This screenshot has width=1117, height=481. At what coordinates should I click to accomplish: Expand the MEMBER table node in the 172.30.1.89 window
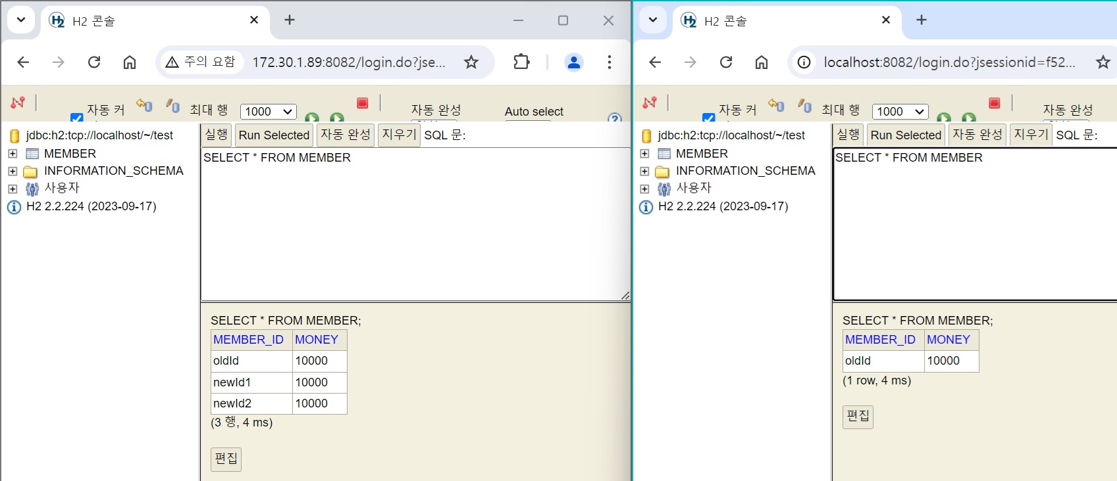pyautogui.click(x=13, y=154)
